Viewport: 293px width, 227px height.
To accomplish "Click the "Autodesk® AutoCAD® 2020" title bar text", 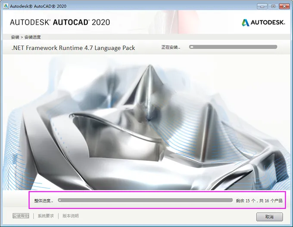I will (x=38, y=6).
